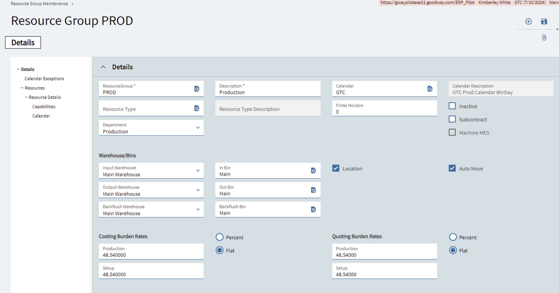Screen dimensions: 559x293
Task: Select Percent for Costing Burden Rates
Action: click(220, 237)
